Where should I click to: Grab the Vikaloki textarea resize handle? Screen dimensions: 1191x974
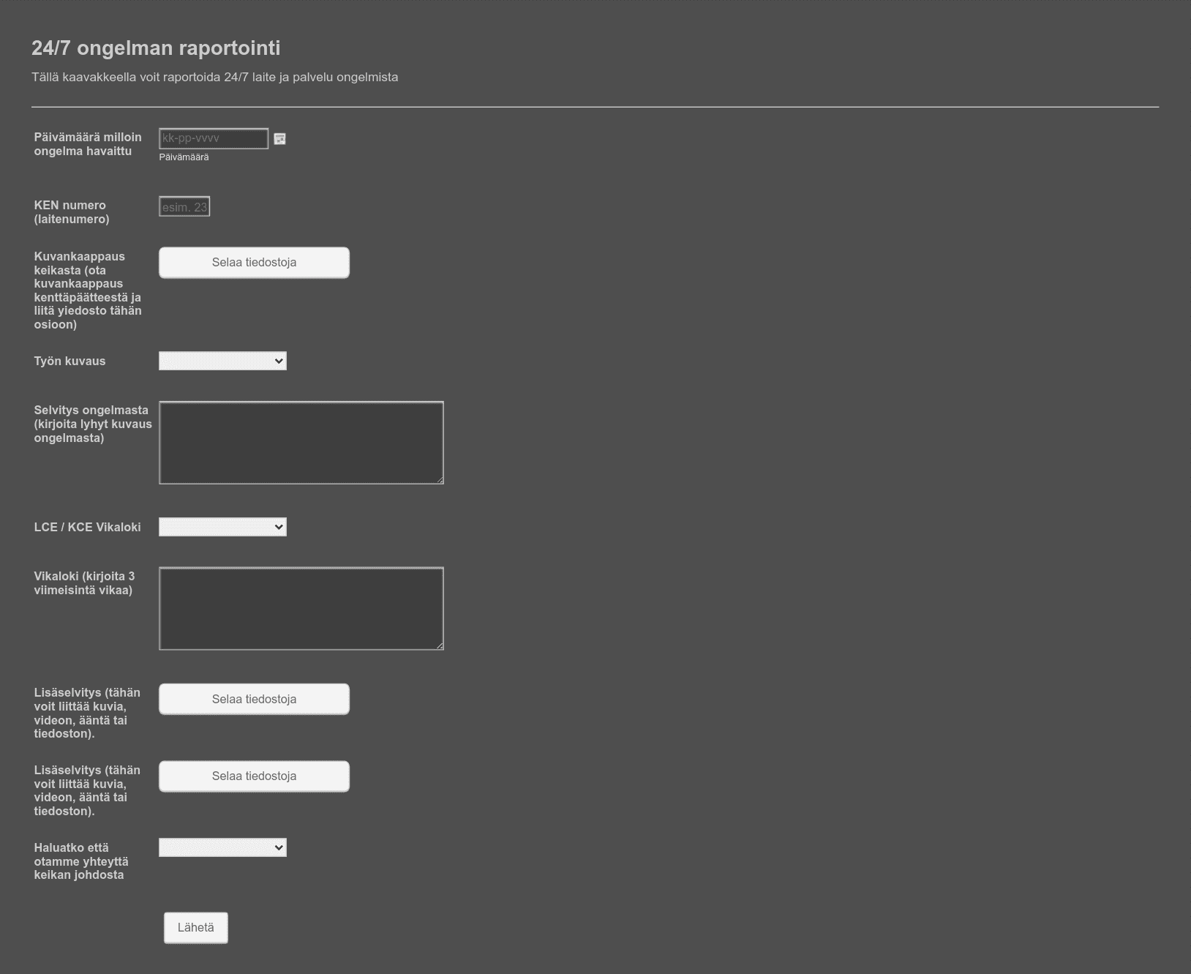(x=440, y=645)
